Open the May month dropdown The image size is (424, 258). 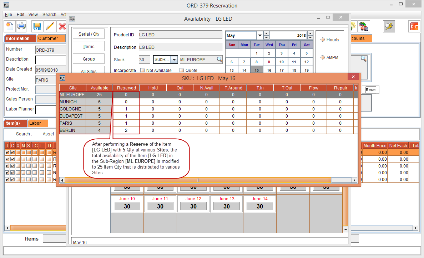point(259,36)
